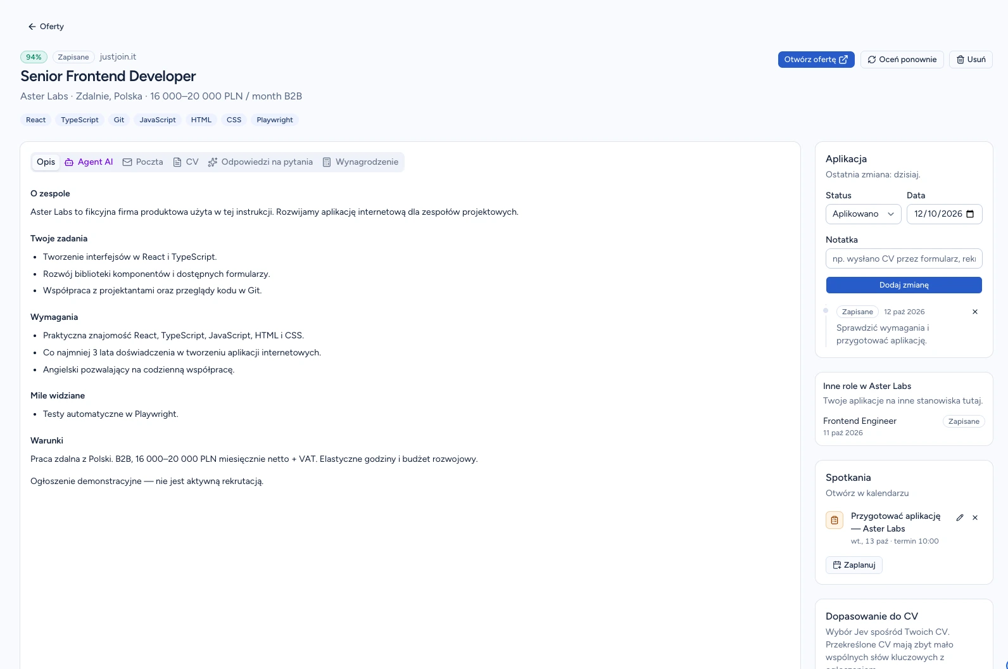The image size is (1008, 669).
Task: Click the Dopasowanie do CV heading
Action: pyautogui.click(x=872, y=616)
